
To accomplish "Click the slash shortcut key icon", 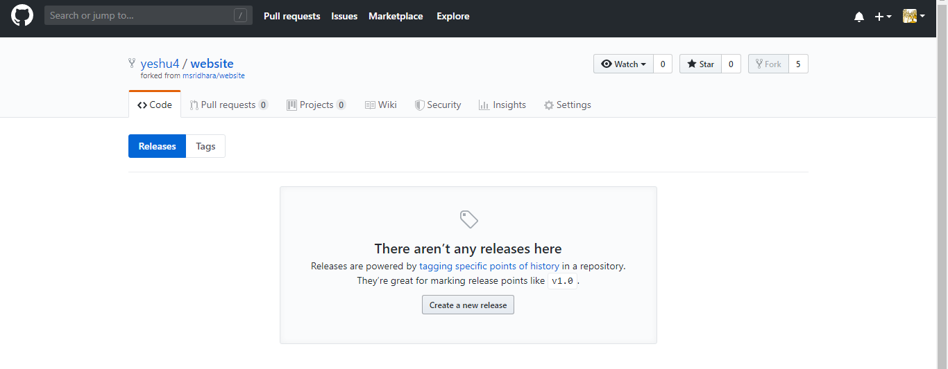I will tap(240, 15).
